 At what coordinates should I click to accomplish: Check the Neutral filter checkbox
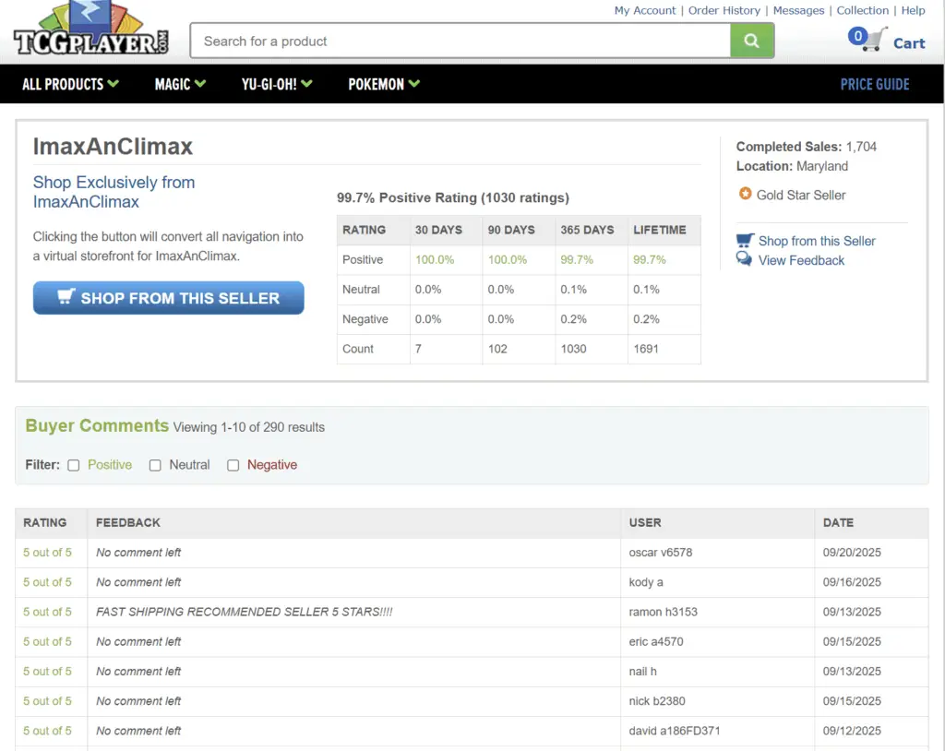click(x=155, y=465)
